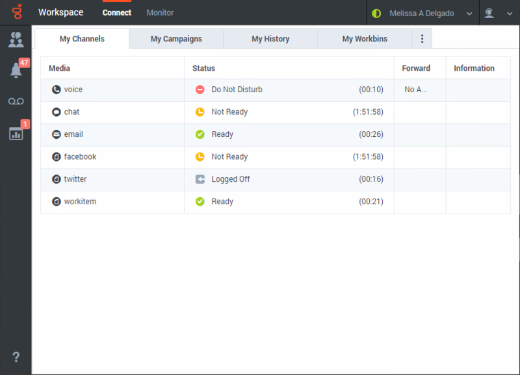Screen dimensions: 520x375
Task: Open the My History tab
Action: [x=270, y=39]
